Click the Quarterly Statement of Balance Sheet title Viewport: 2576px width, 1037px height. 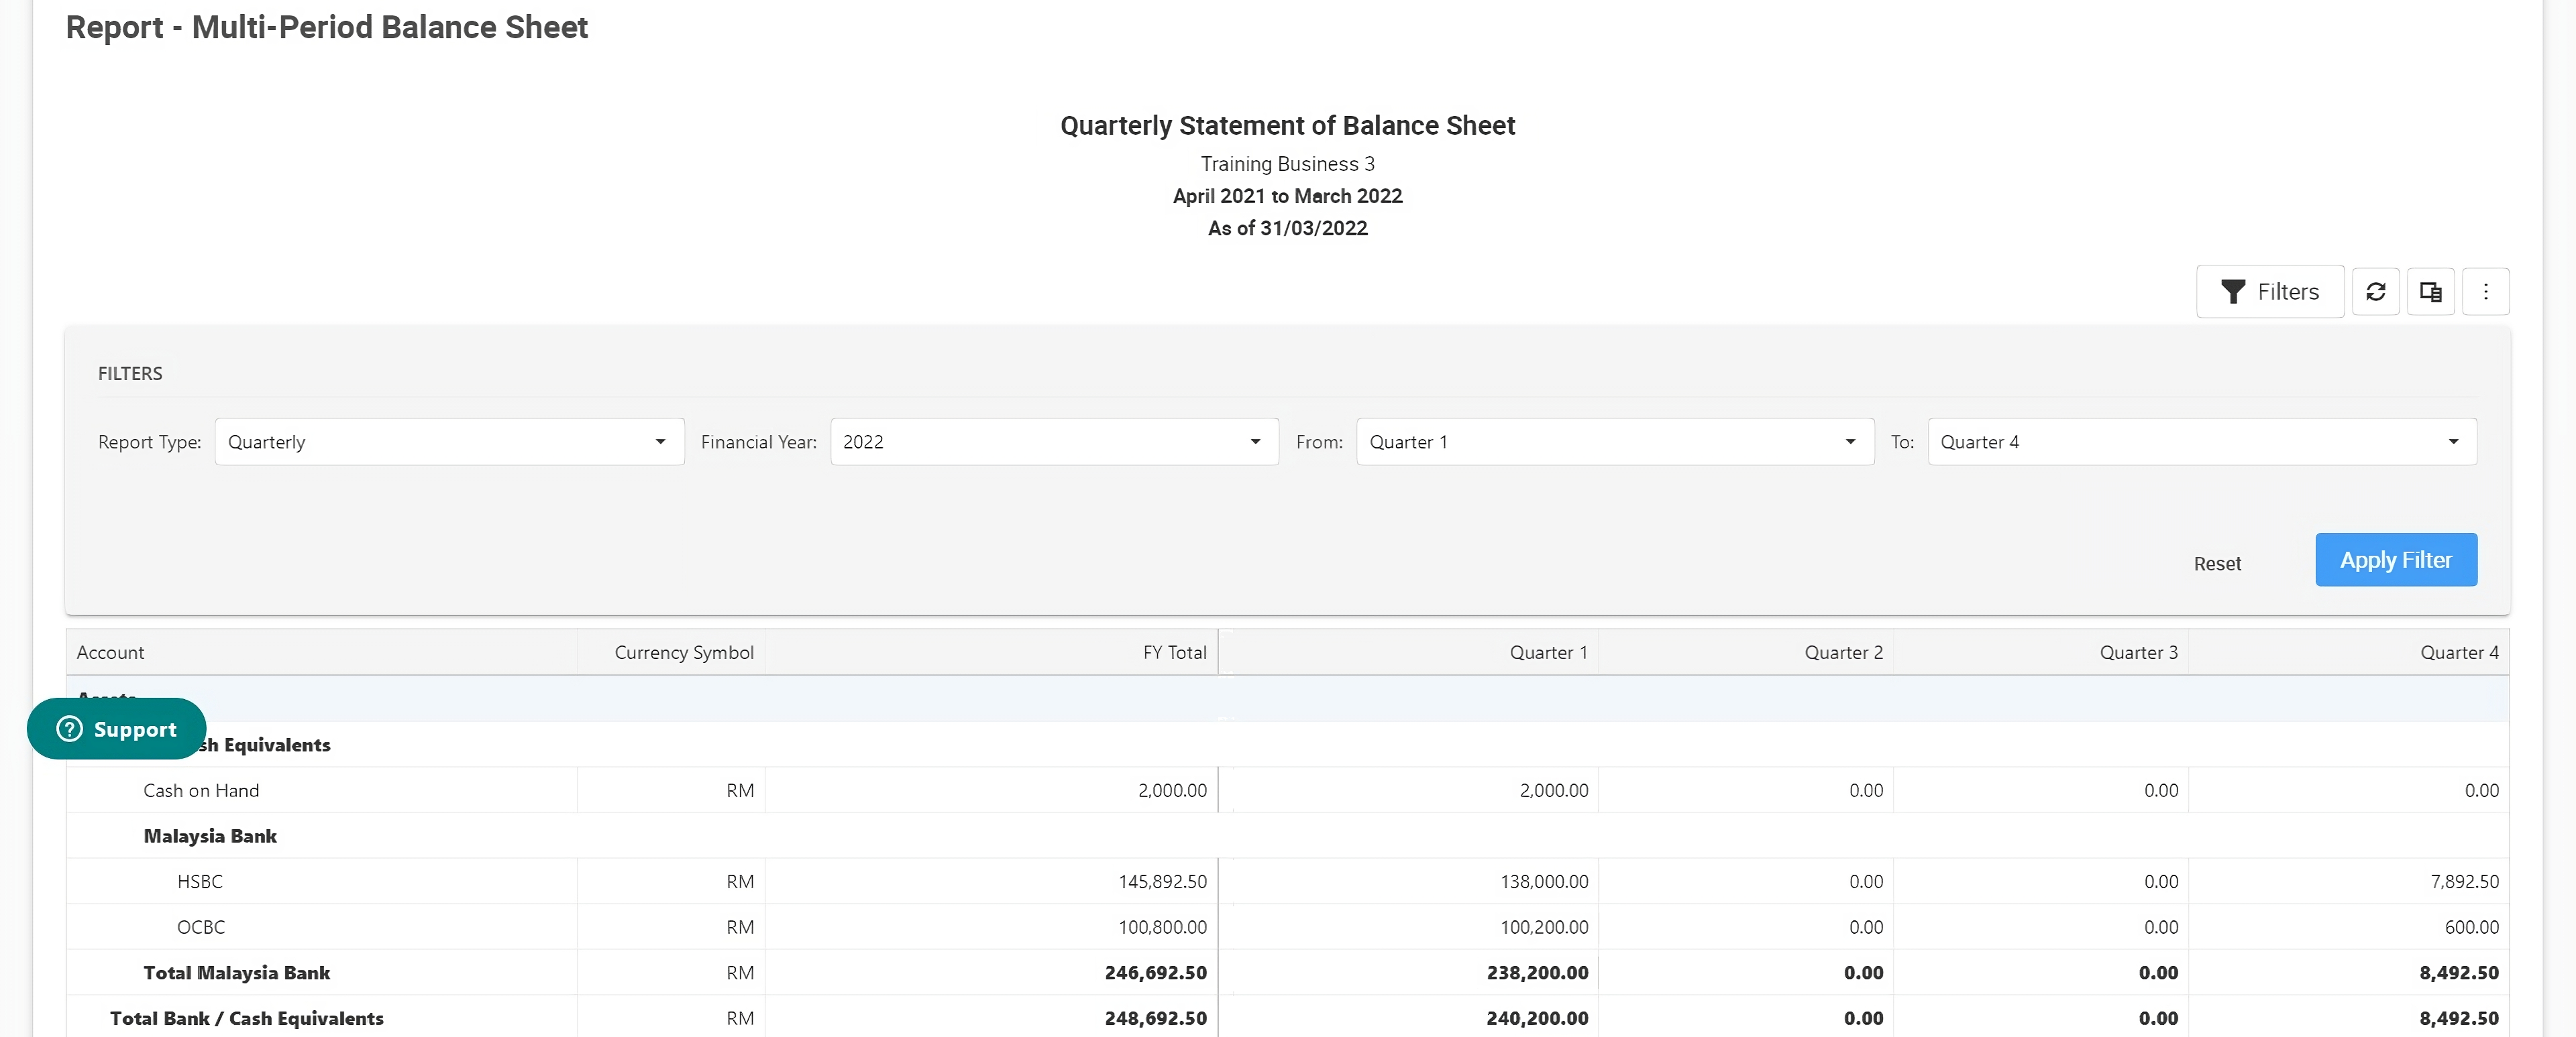1287,126
